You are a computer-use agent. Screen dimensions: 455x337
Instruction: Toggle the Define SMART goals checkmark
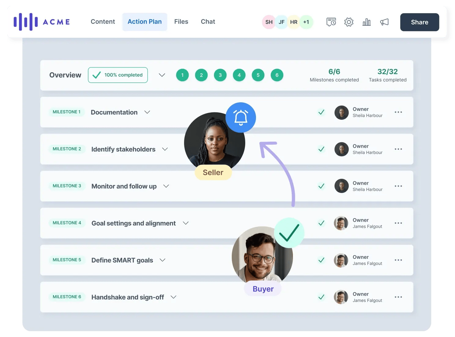321,260
